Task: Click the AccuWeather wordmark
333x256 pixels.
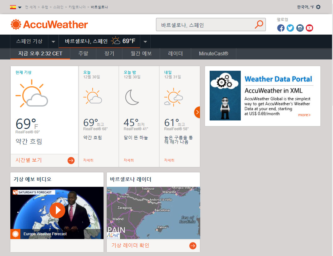Action: click(x=56, y=25)
